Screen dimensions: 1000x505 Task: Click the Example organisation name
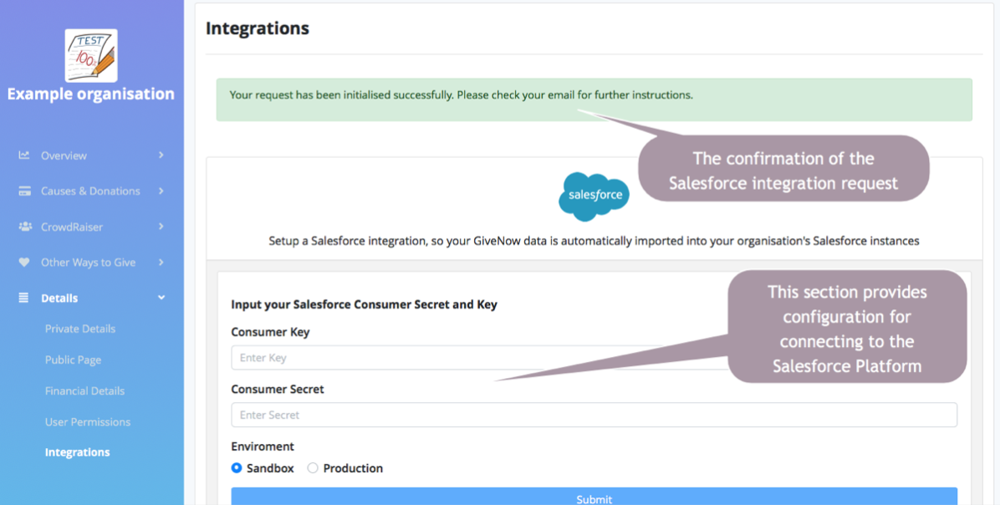coord(91,94)
